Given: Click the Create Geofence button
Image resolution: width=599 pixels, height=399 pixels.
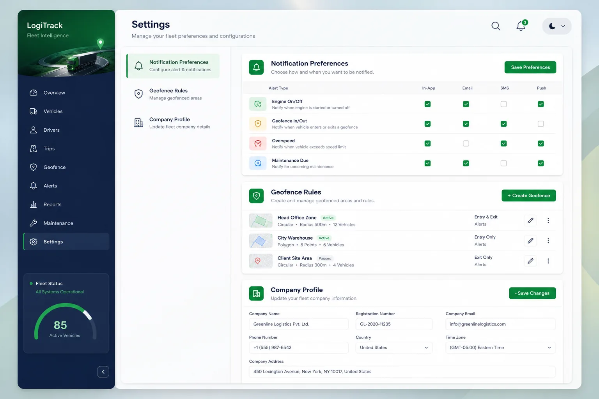Looking at the screenshot, I should 529,196.
